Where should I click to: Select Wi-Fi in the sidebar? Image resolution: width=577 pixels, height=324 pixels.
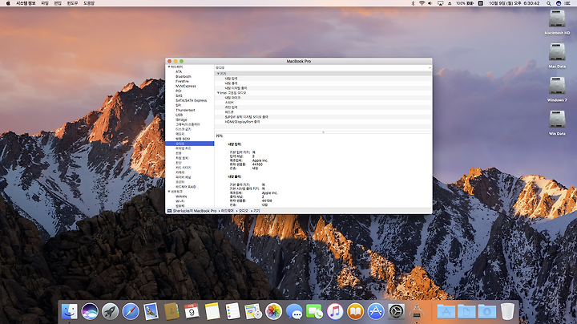180,201
